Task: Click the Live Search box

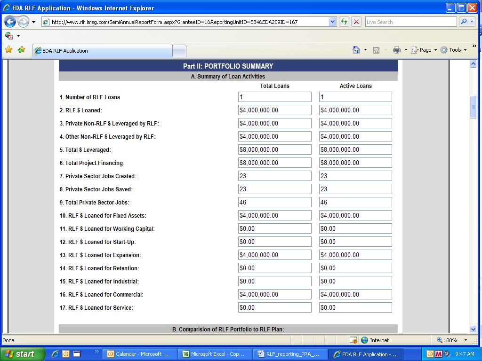Action: 410,22
